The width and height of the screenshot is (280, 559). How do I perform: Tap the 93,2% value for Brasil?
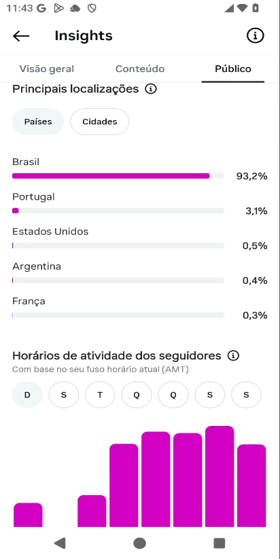[252, 176]
